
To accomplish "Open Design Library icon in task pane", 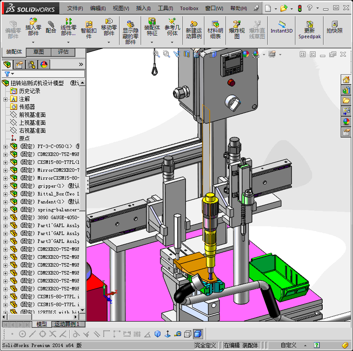I will [346, 90].
